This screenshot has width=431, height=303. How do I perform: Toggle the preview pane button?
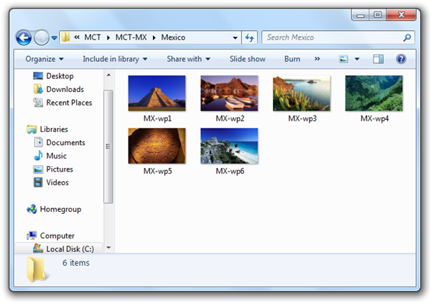[379, 59]
